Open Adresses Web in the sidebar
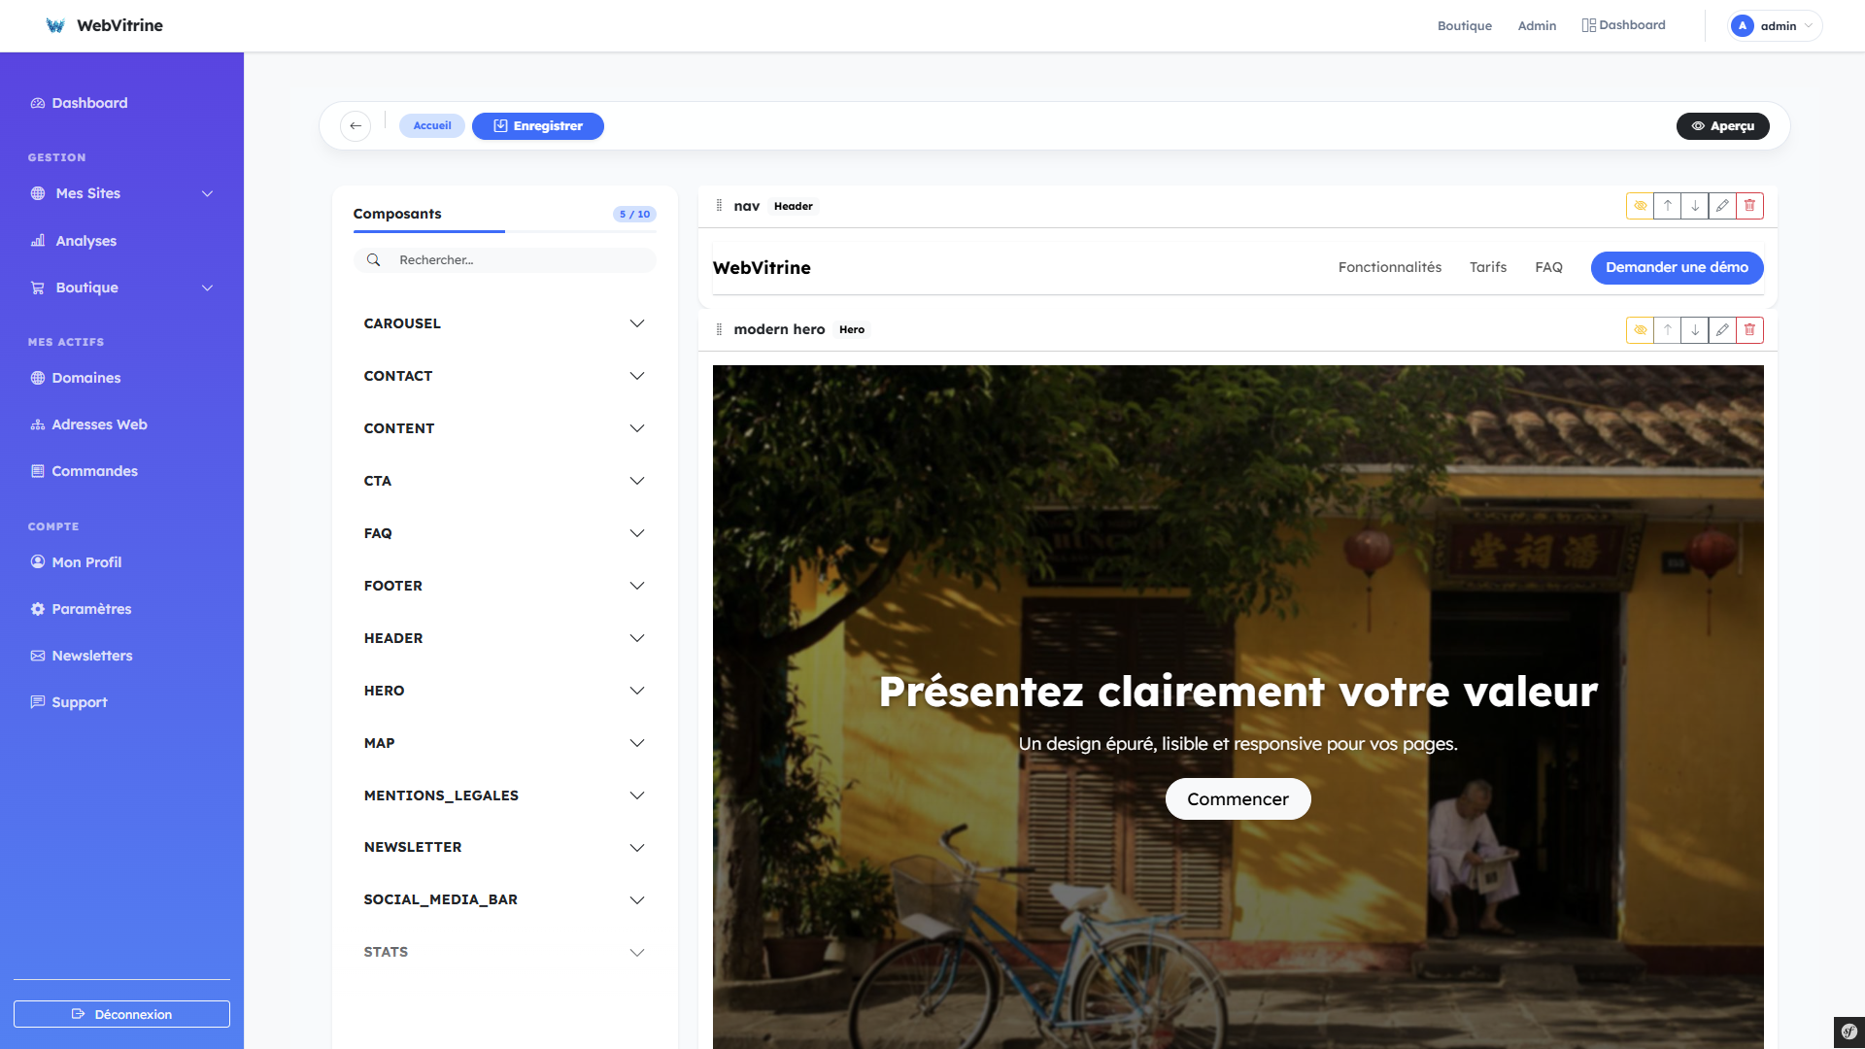1865x1049 pixels. (x=99, y=424)
